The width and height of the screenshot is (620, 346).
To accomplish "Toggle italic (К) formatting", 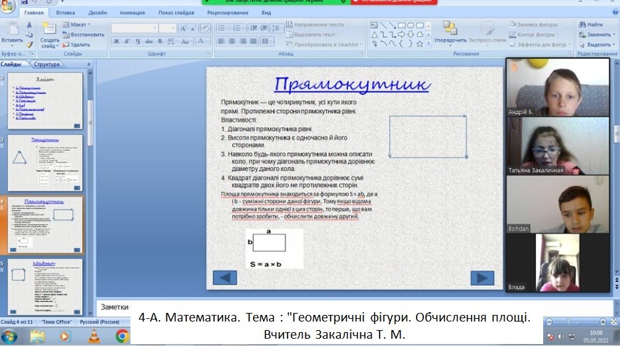I will click(126, 41).
